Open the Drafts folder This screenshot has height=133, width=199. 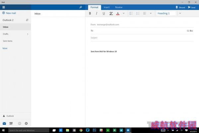click(15, 34)
